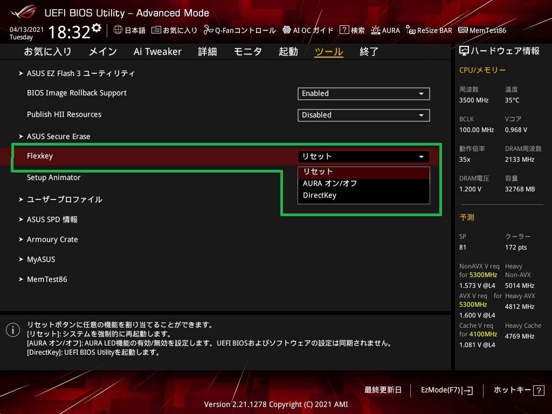Click BIOS Image Rollback Support label
552x414 pixels.
click(x=77, y=93)
